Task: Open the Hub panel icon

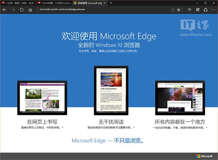Action: pos(190,10)
